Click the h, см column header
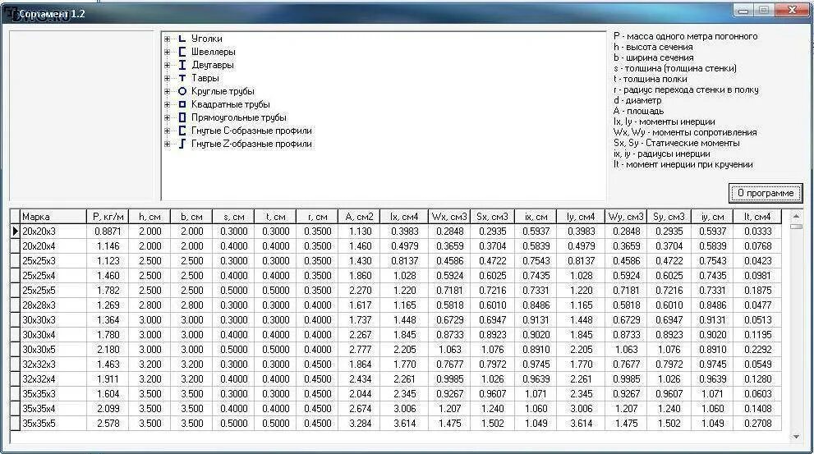Screen dimensions: 814x454 click(149, 217)
